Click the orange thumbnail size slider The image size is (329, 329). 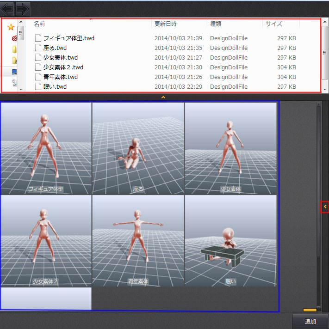310,310
